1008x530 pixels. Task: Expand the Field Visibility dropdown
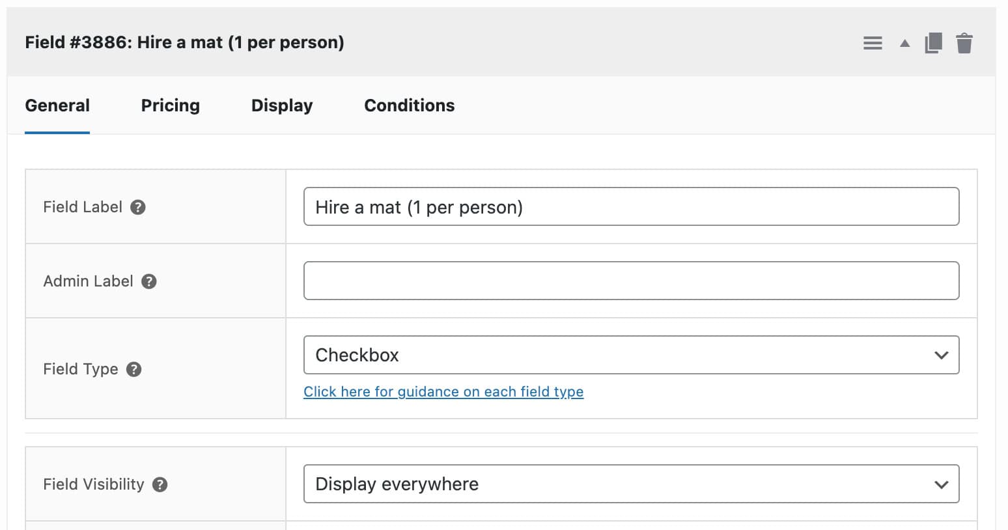coord(631,484)
